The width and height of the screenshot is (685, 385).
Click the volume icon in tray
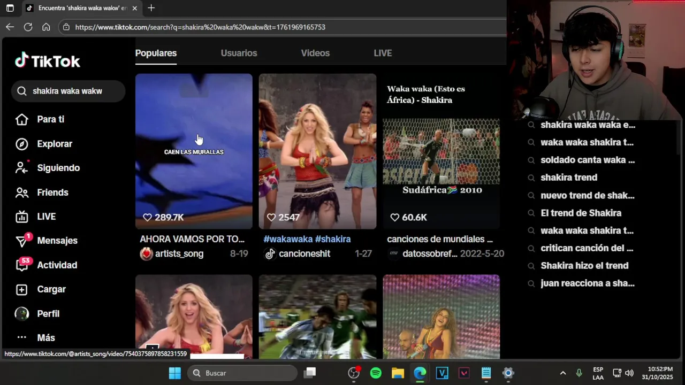pos(629,373)
